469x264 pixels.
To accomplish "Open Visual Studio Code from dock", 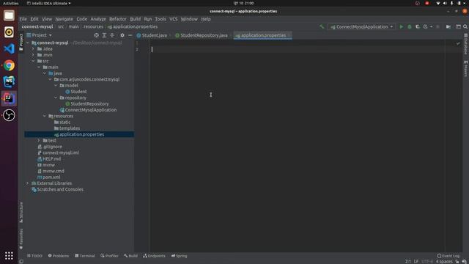I will tap(9, 48).
